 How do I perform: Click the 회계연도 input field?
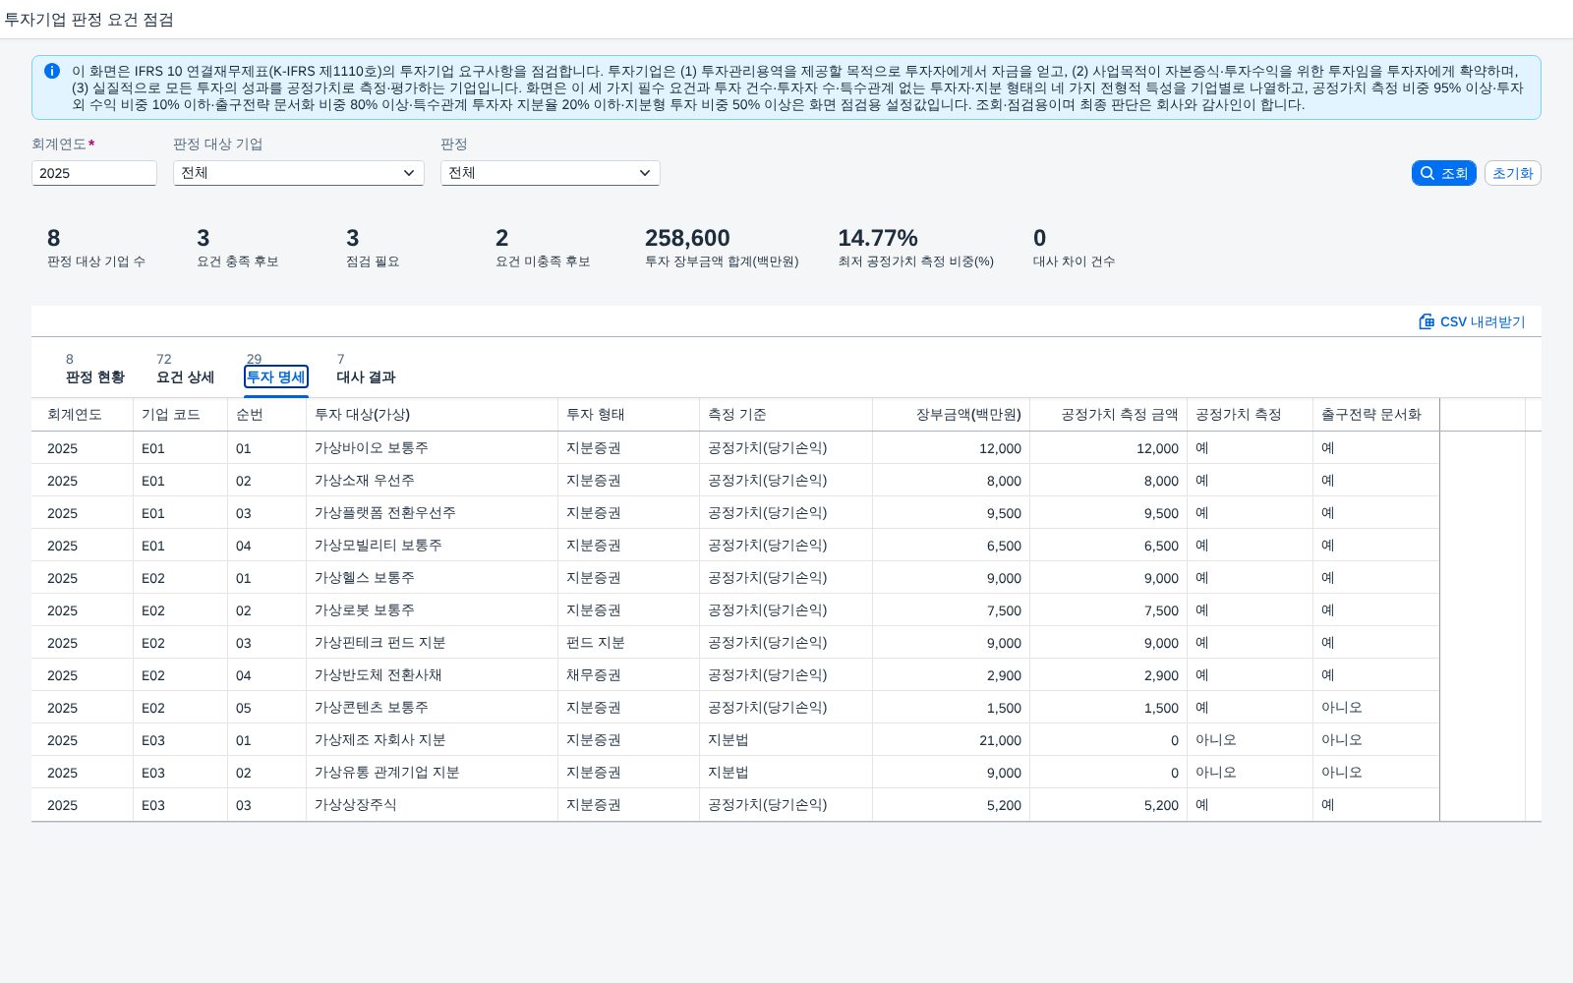click(x=94, y=173)
